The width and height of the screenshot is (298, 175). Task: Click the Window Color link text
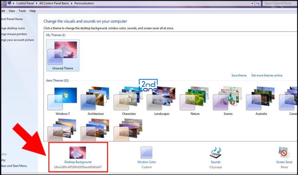[147, 162]
